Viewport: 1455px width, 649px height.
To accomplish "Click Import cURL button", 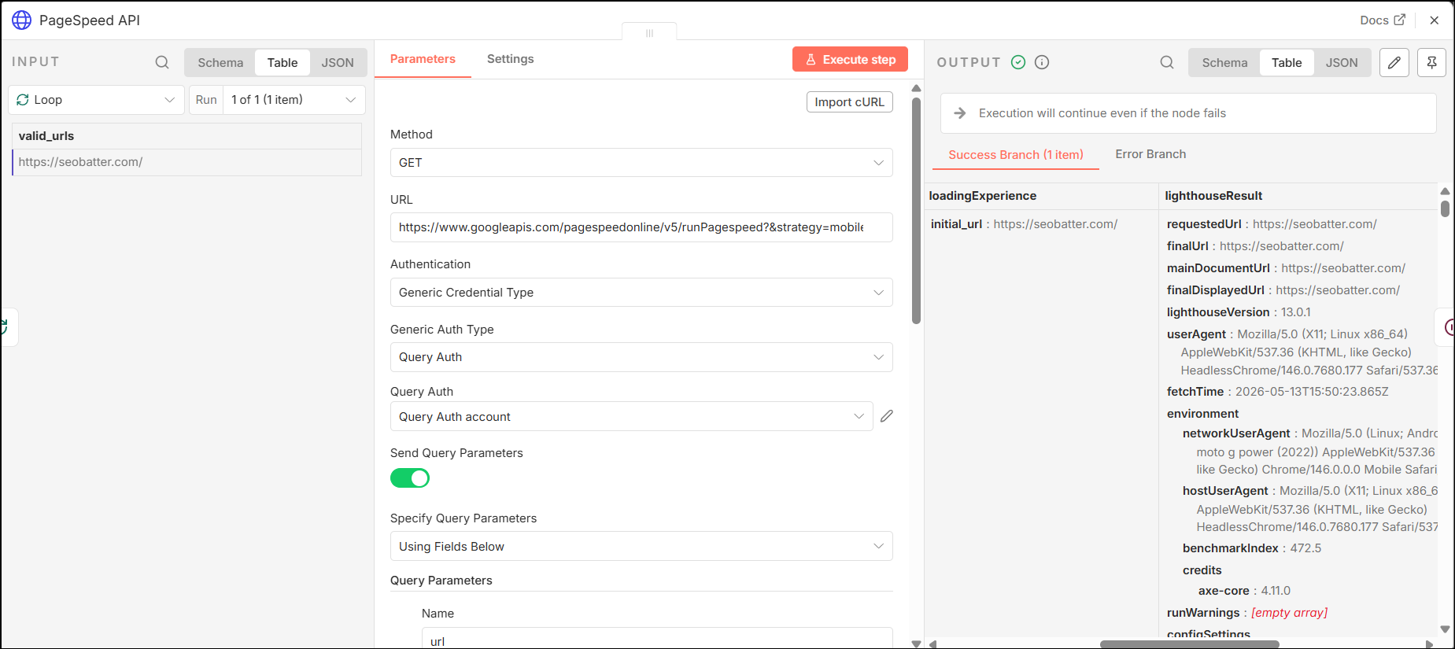I will [850, 102].
